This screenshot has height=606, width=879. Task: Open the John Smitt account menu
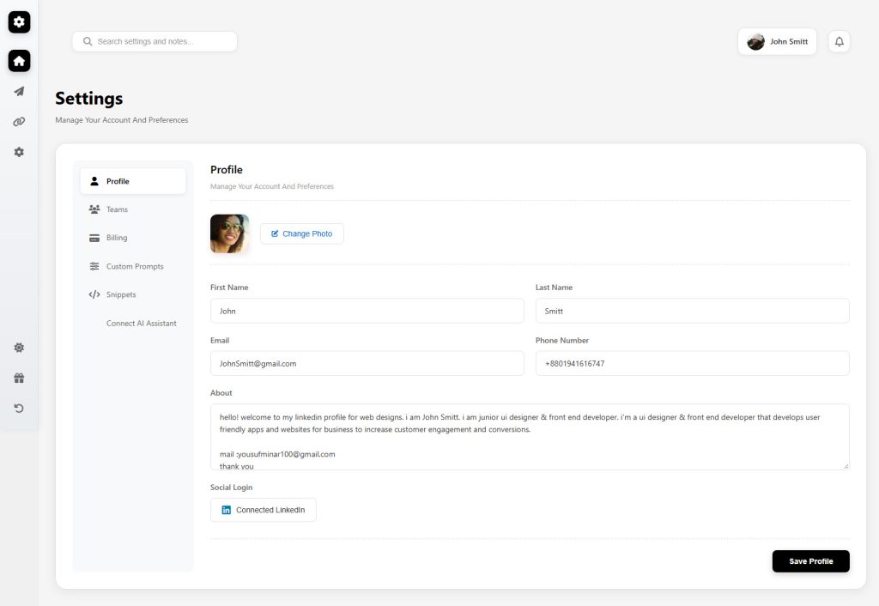(777, 41)
